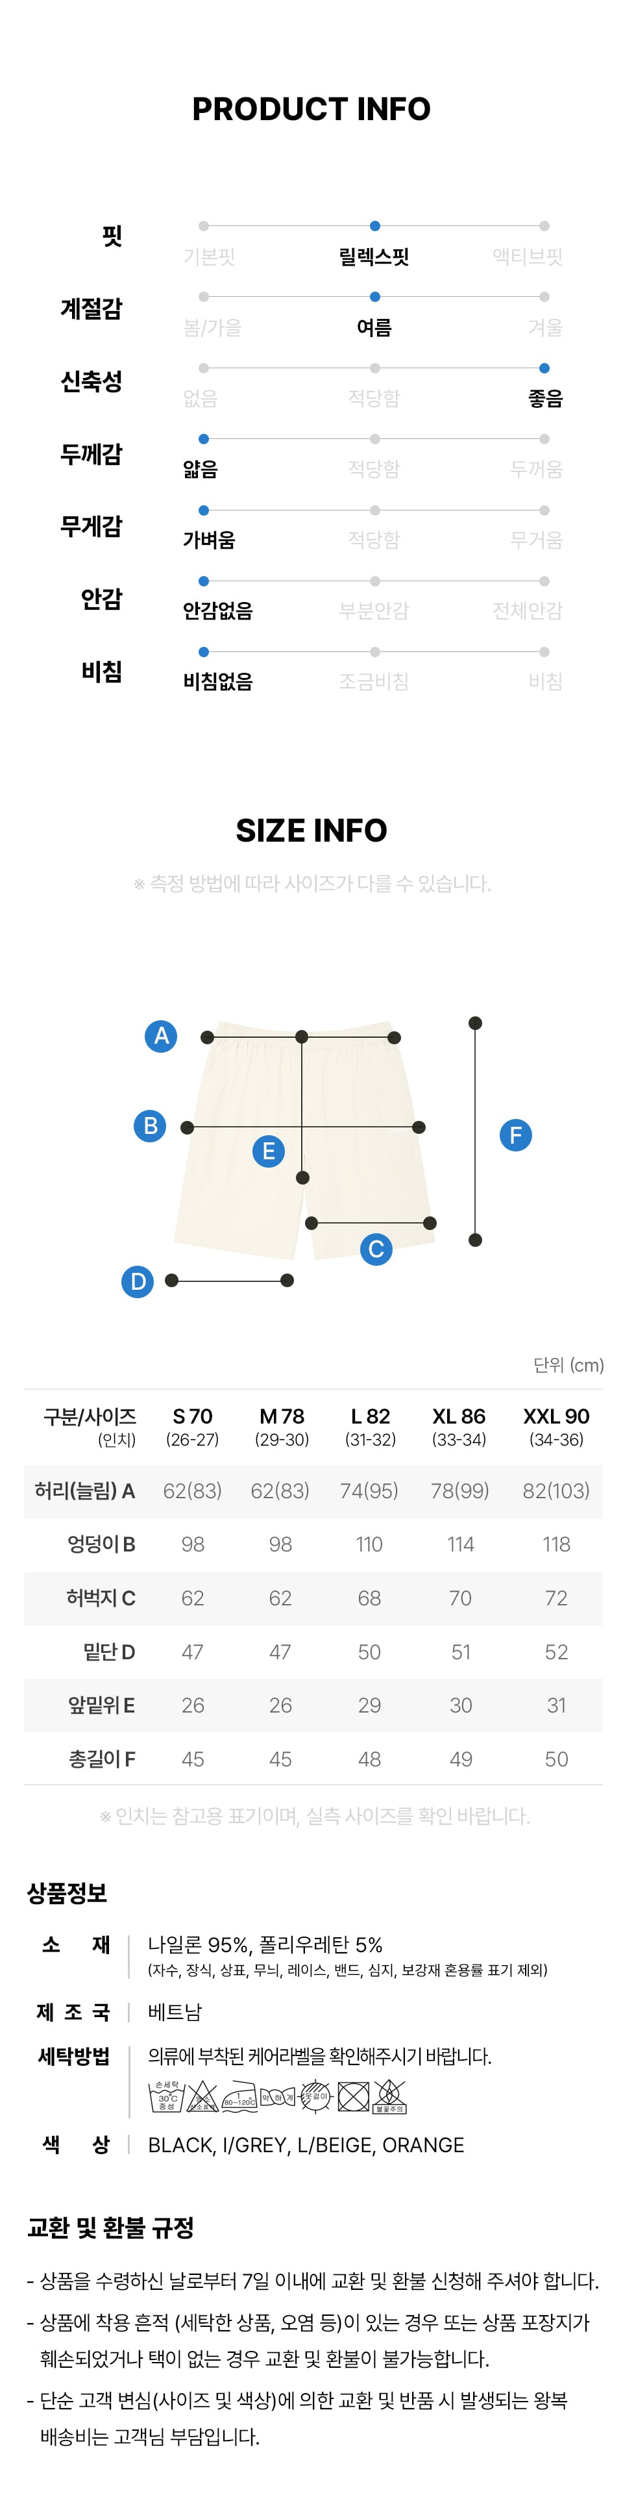Click the blue F total length marker
Screen dimensions: 623x2512
coord(516,1134)
